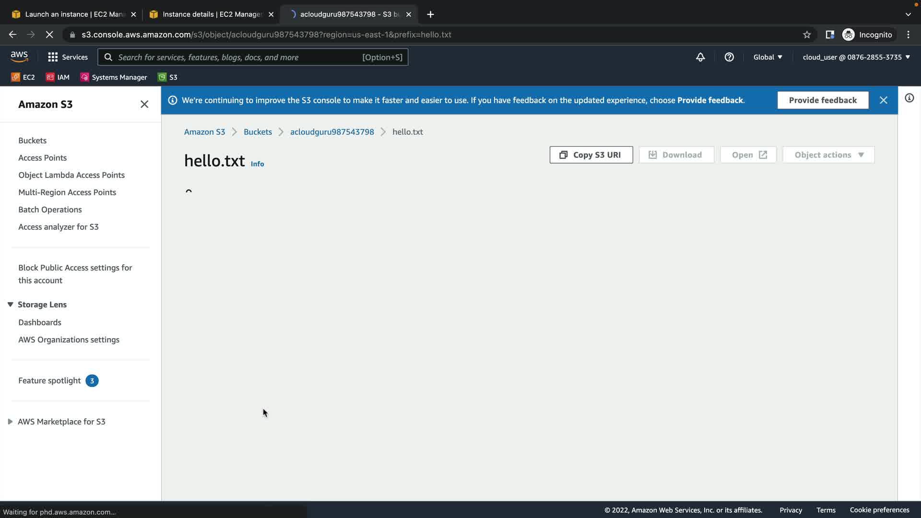Stop page loading with the X button
921x518 pixels.
(x=49, y=35)
